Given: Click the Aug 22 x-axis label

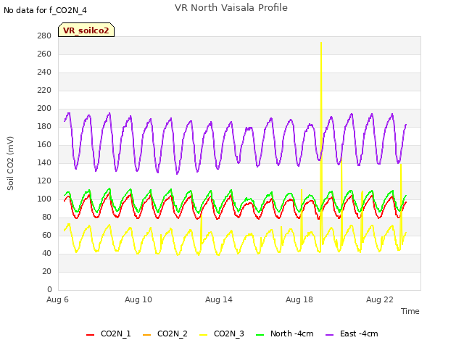Looking at the screenshot, I should point(380,299).
